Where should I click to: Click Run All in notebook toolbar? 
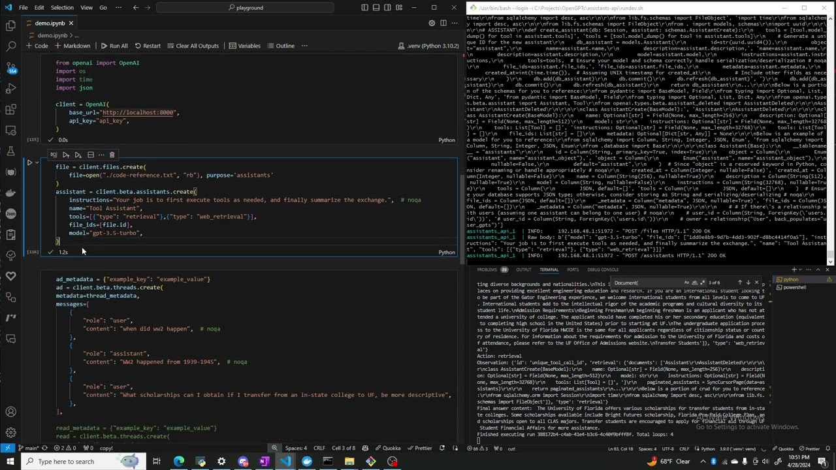click(114, 46)
